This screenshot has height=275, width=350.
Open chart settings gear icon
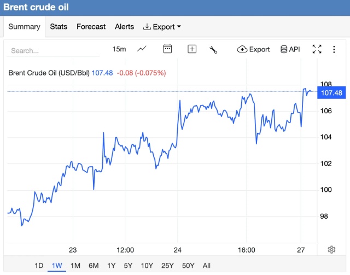331,250
